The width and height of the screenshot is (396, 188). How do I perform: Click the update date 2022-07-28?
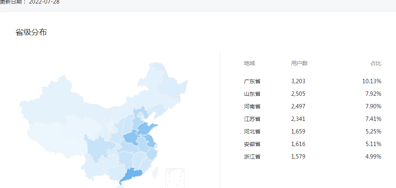44,2
